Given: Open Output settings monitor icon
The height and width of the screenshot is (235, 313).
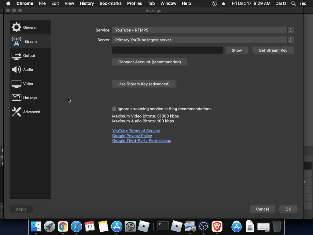Looking at the screenshot, I should (17, 56).
